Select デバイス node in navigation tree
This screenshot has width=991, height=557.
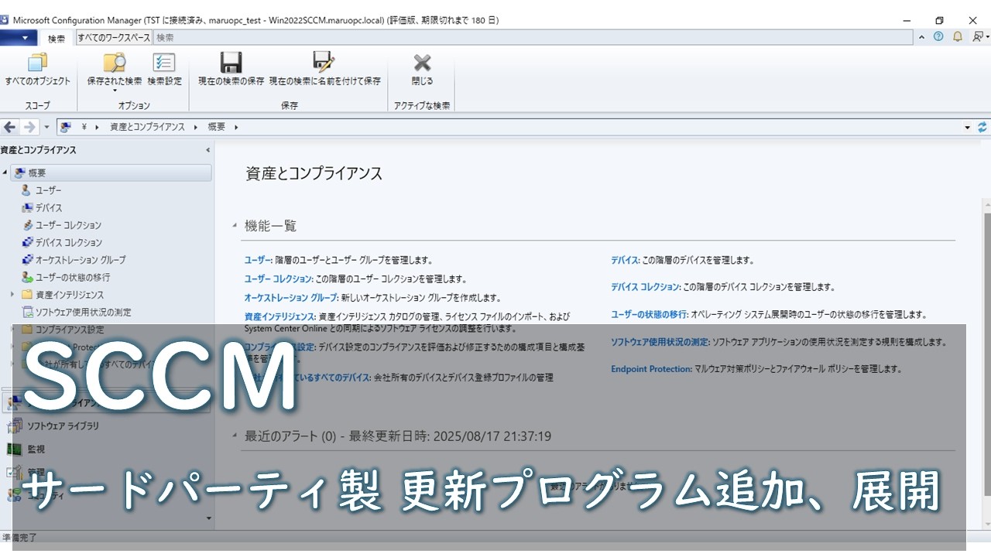(x=49, y=207)
